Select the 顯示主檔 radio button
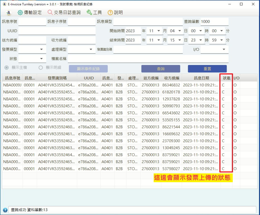Viewport: 260px width, 215px height. (x=7, y=67)
